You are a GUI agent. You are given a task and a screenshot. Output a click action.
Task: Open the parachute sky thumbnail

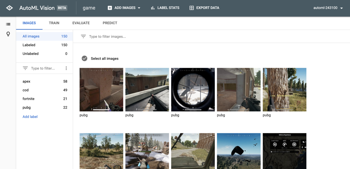coord(239,151)
